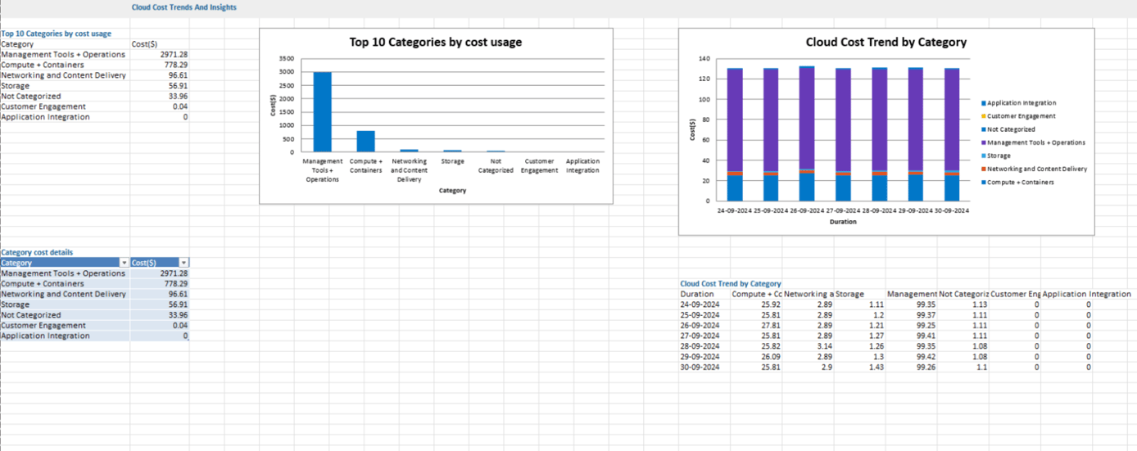This screenshot has width=1137, height=451.
Task: Click the yellow Customer Engagement legend marker
Action: pos(984,116)
